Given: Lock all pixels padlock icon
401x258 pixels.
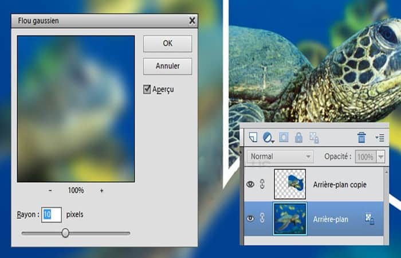Looking at the screenshot, I should [298, 138].
